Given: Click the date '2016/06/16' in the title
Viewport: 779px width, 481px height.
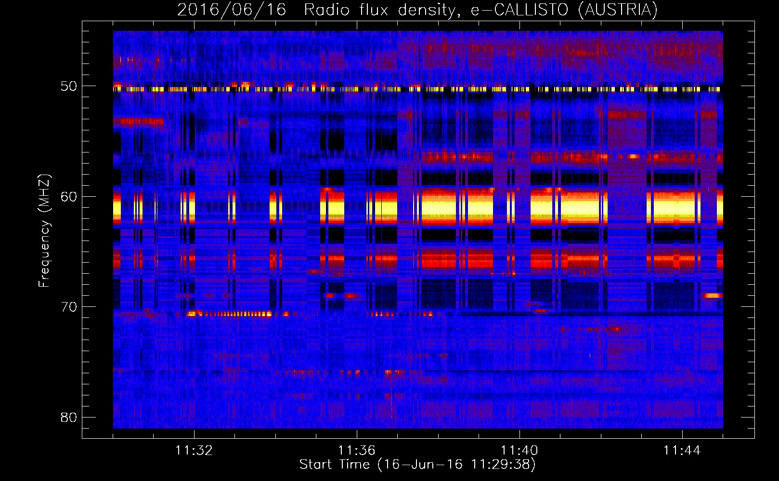Looking at the screenshot, I should point(232,10).
